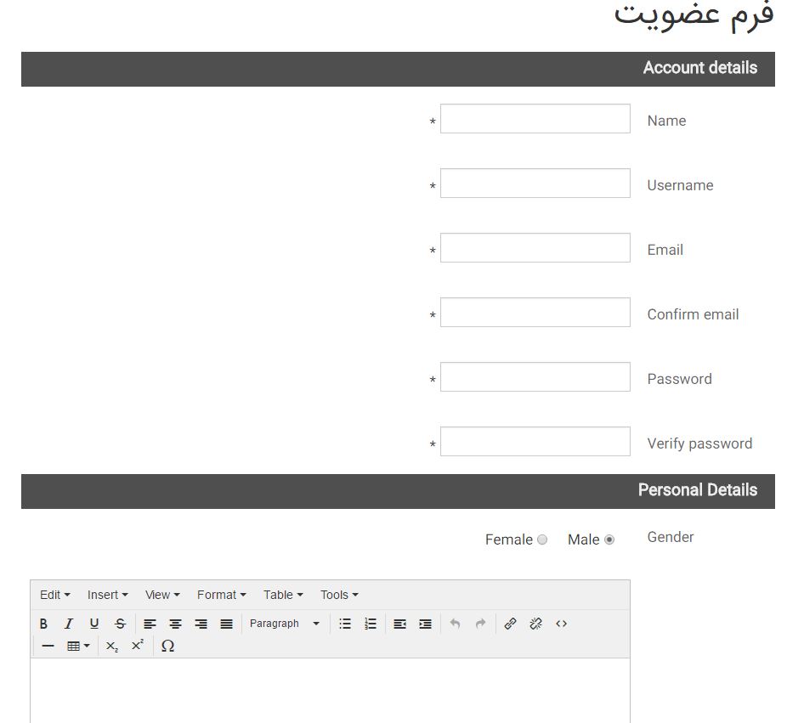Open the source code view
Image resolution: width=804 pixels, height=723 pixels.
pos(561,624)
